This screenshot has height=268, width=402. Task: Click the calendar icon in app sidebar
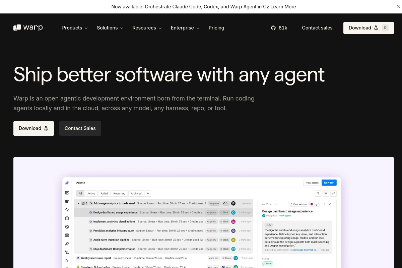(x=67, y=218)
